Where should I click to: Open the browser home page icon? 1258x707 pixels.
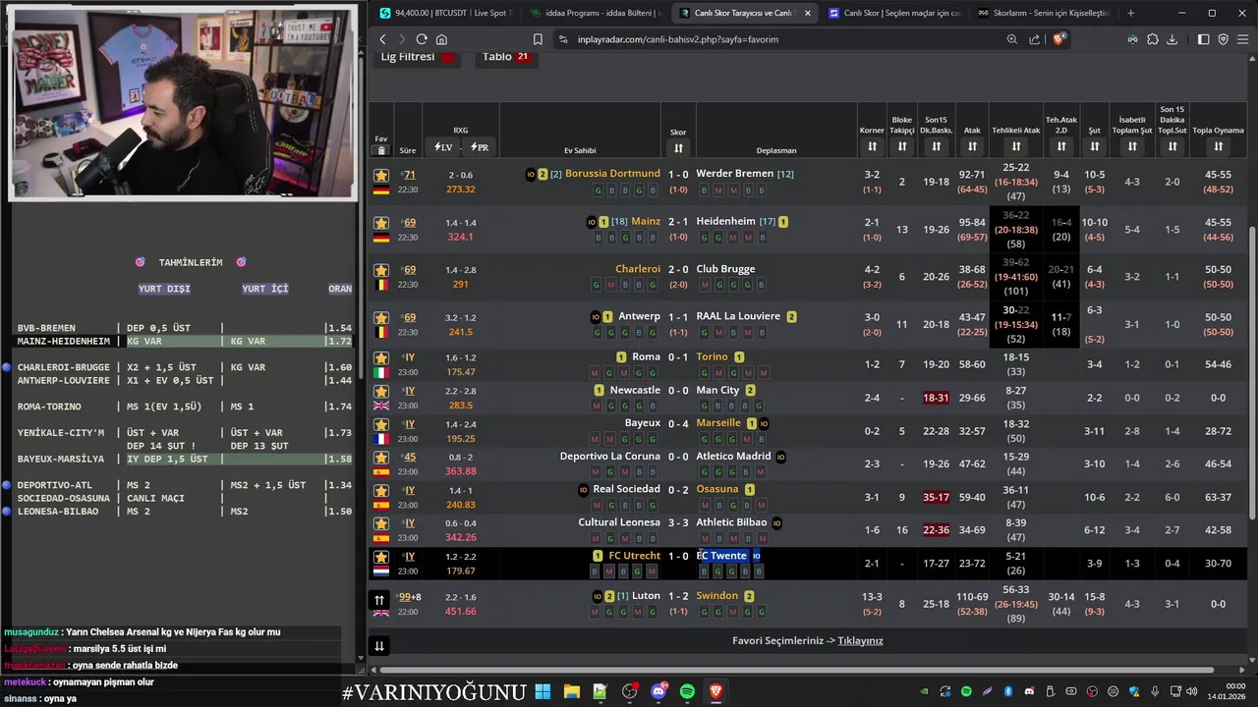pos(441,39)
